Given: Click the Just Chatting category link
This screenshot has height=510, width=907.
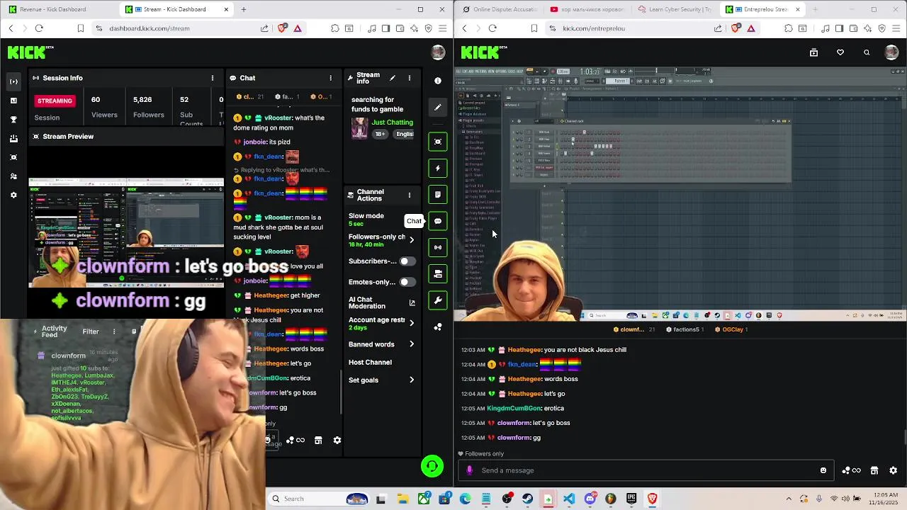Looking at the screenshot, I should [x=392, y=123].
